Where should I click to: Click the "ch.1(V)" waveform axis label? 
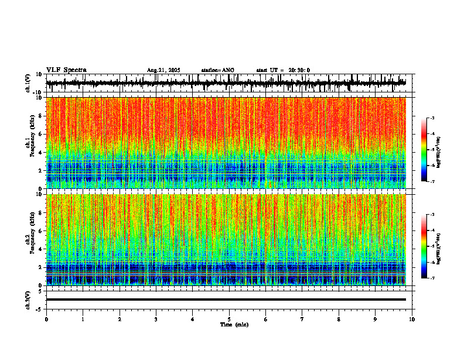pos(28,83)
